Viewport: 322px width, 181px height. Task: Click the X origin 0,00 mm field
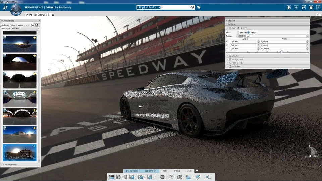pyautogui.click(x=244, y=42)
